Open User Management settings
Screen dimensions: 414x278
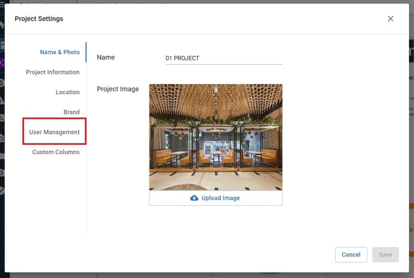[x=54, y=132]
